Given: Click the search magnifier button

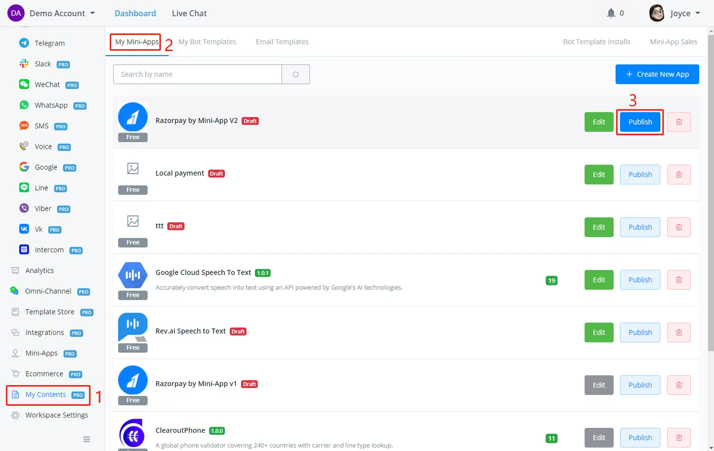Looking at the screenshot, I should point(296,74).
